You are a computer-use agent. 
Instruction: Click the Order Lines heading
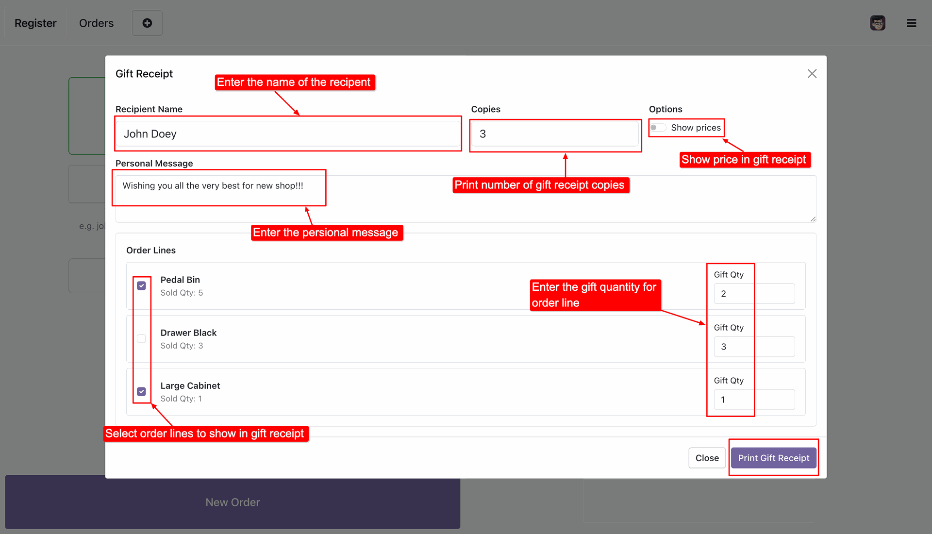coord(151,250)
